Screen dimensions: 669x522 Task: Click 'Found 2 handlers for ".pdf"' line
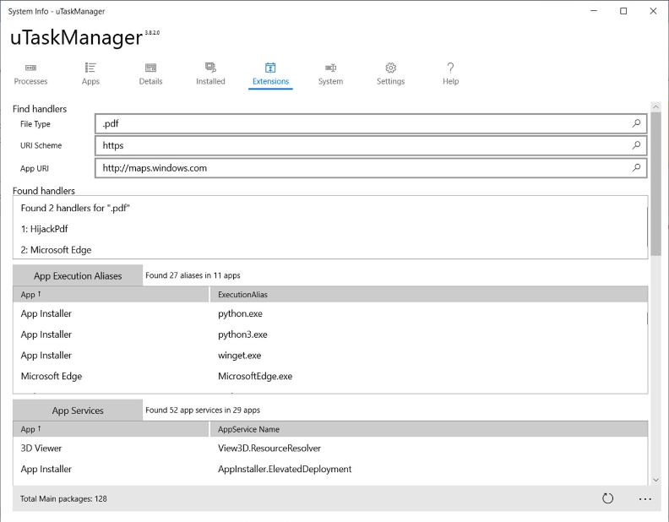point(75,208)
